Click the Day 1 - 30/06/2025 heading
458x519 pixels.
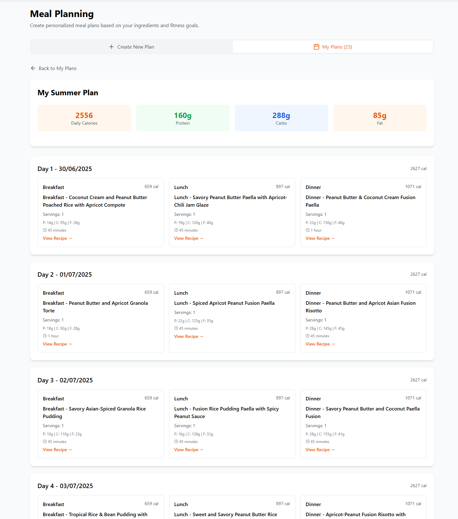click(65, 169)
